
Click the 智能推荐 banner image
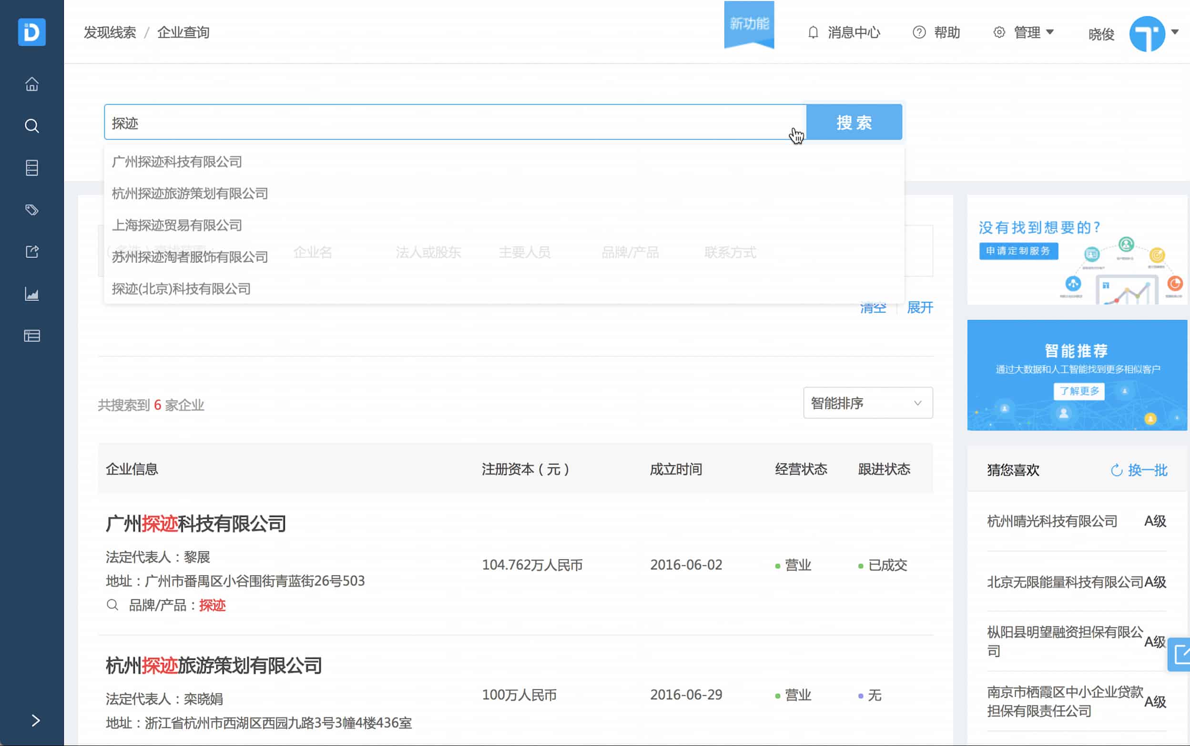coord(1077,375)
